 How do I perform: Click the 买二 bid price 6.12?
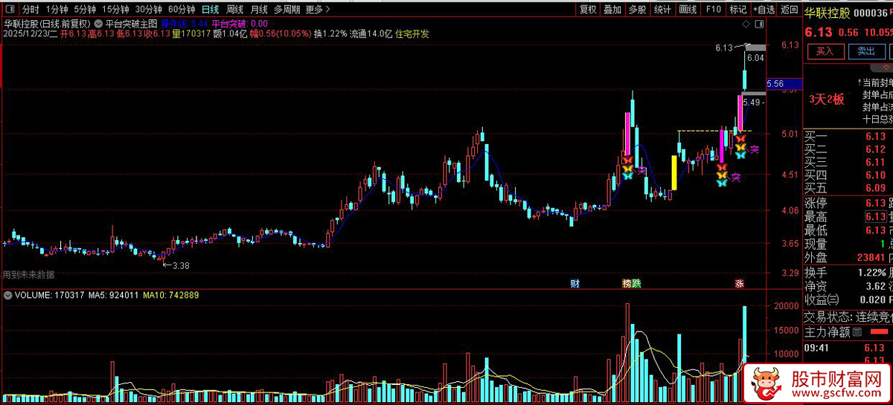[874, 149]
